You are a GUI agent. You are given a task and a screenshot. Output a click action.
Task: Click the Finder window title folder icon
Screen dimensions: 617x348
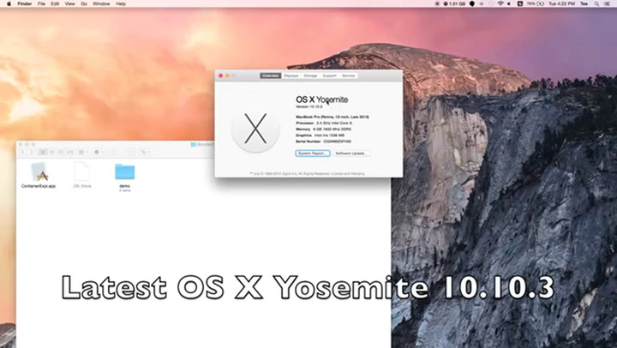[x=193, y=145]
